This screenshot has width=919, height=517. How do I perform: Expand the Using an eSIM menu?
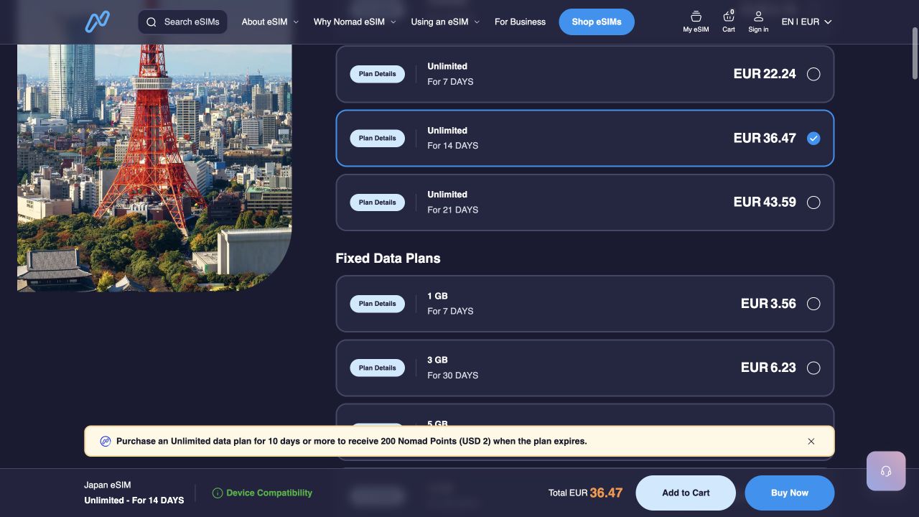coord(445,22)
